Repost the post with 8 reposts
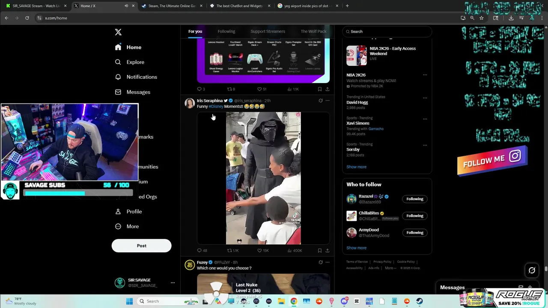This screenshot has height=308, width=548. pyautogui.click(x=231, y=89)
